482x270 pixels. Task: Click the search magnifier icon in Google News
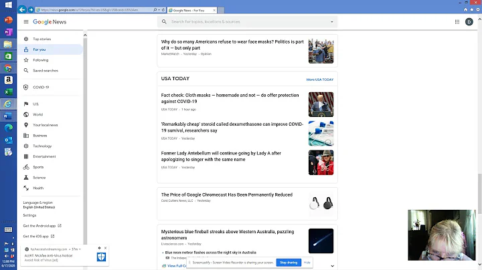(x=164, y=22)
